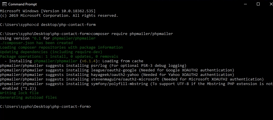Click the "Generating autoload files" line
The width and height of the screenshot is (273, 120).
(x=28, y=98)
